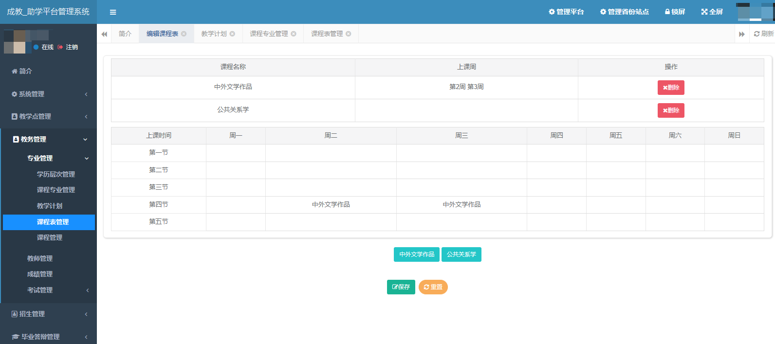
Task: Delete the 中外文学作品 course row
Action: [x=671, y=88]
